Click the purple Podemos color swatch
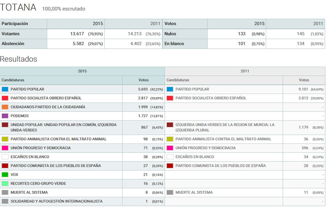 (x=5, y=116)
